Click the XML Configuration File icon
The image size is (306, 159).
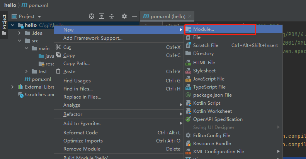pos(188,151)
